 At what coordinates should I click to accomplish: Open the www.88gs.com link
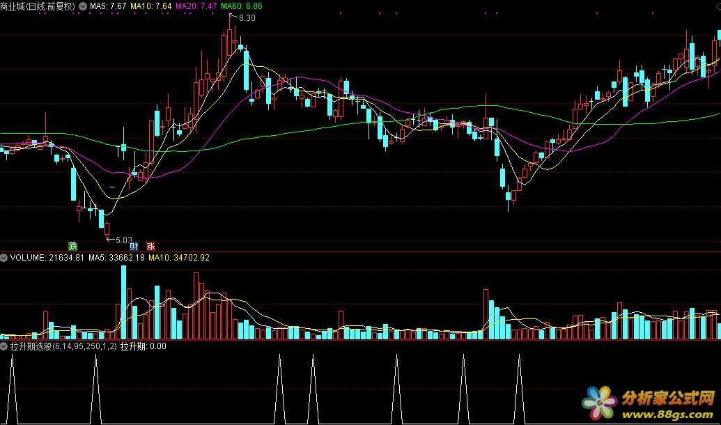[668, 413]
